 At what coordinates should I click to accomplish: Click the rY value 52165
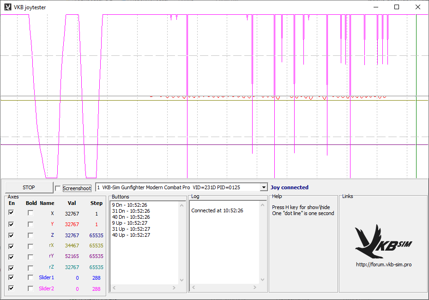pyautogui.click(x=72, y=256)
